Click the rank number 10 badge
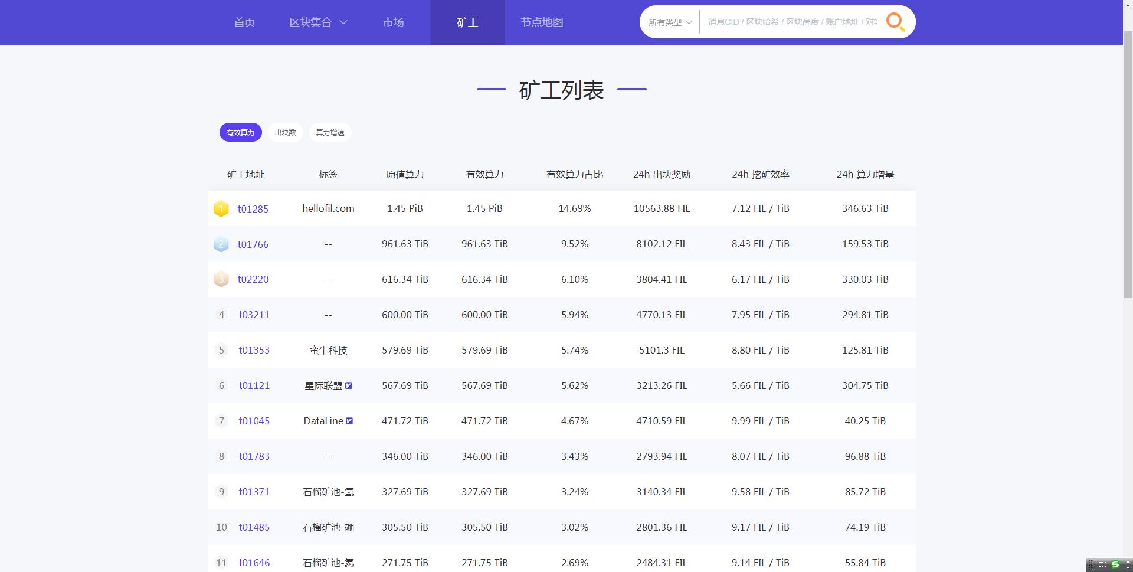The width and height of the screenshot is (1133, 572). coord(221,527)
